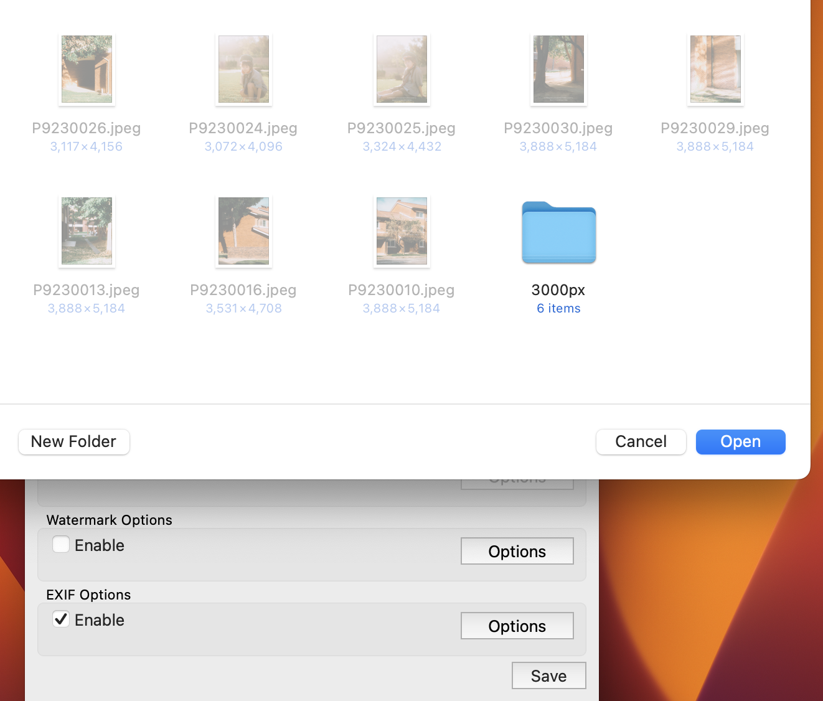
Task: Click the New Folder button
Action: coord(74,442)
